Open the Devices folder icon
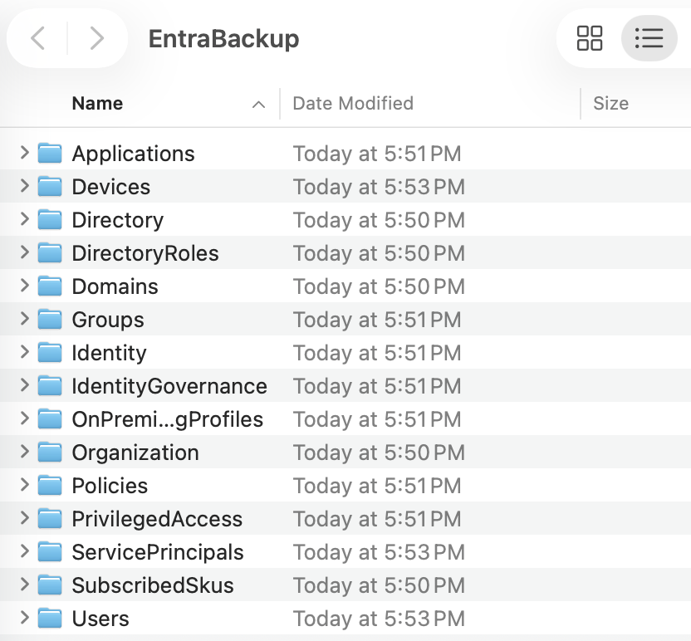The width and height of the screenshot is (691, 641). click(x=48, y=186)
